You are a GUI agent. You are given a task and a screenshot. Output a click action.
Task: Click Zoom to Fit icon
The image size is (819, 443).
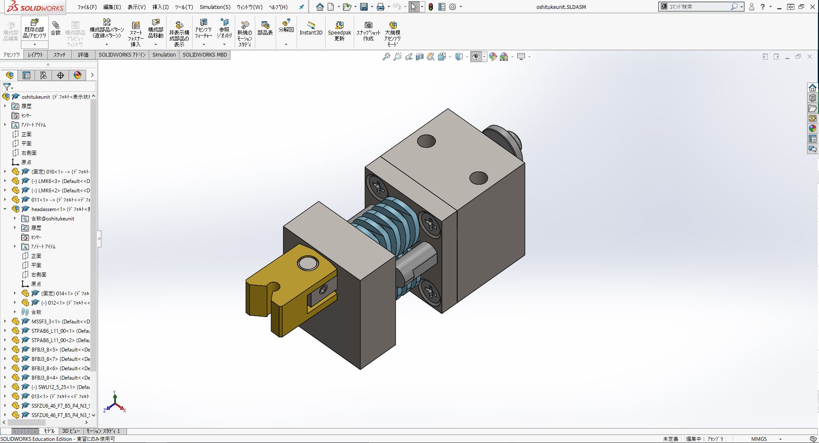coord(386,57)
